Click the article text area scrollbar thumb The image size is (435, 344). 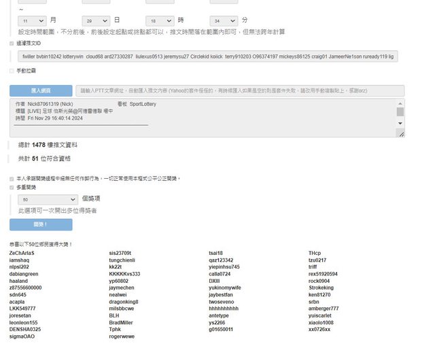400,111
